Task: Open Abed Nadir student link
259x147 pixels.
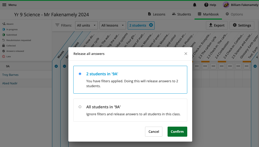Action: coord(10,83)
